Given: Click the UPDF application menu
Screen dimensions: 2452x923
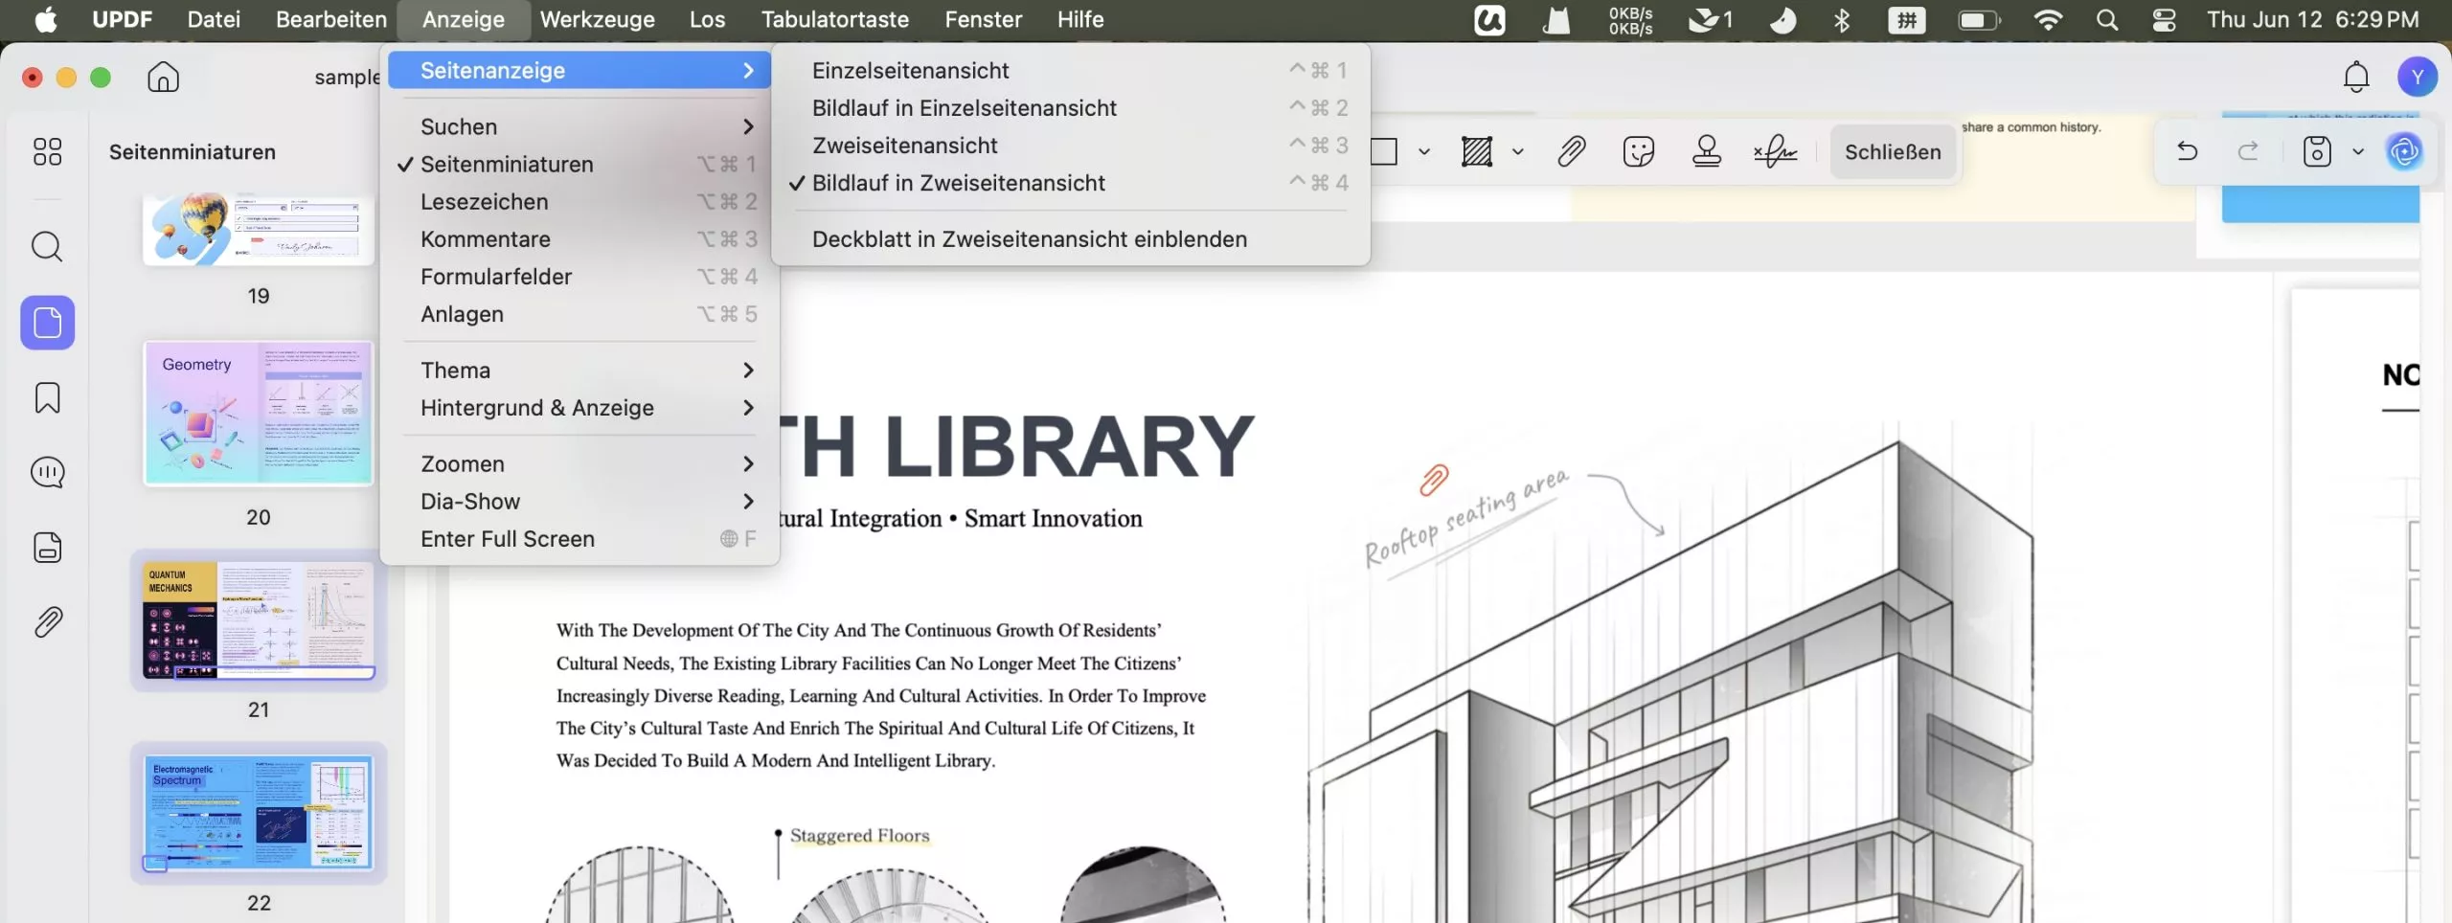Looking at the screenshot, I should click(x=122, y=19).
